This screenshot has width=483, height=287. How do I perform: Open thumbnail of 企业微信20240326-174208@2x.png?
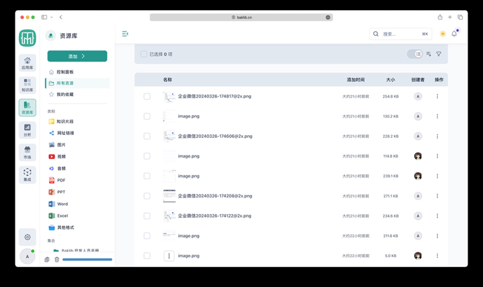coord(169,196)
